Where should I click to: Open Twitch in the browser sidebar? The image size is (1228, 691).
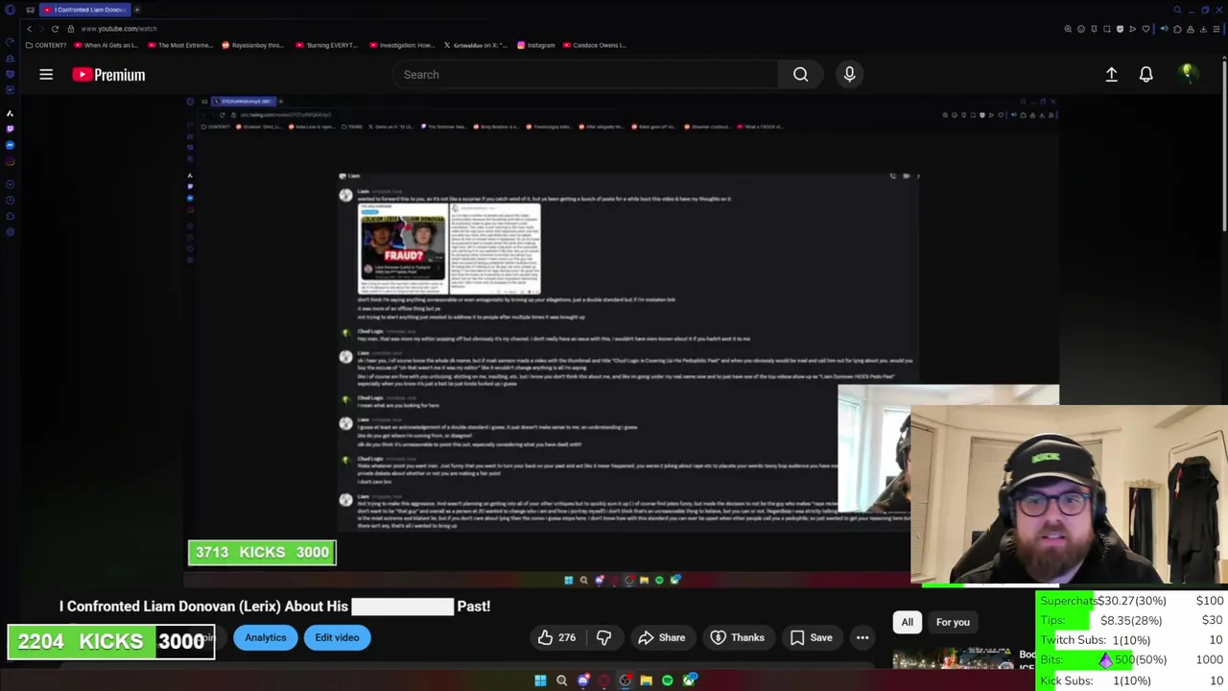point(10,129)
